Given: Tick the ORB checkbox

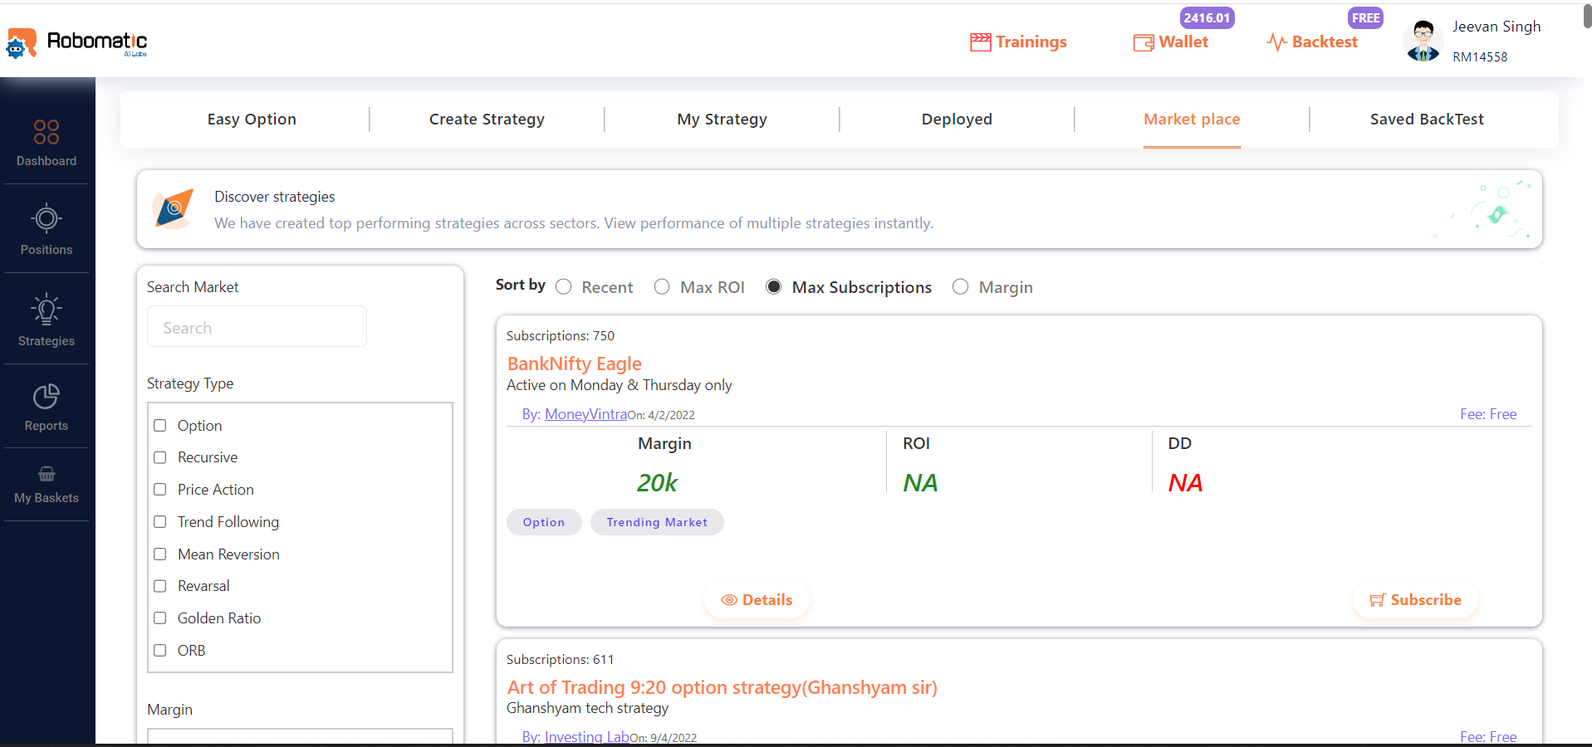Looking at the screenshot, I should [x=160, y=651].
